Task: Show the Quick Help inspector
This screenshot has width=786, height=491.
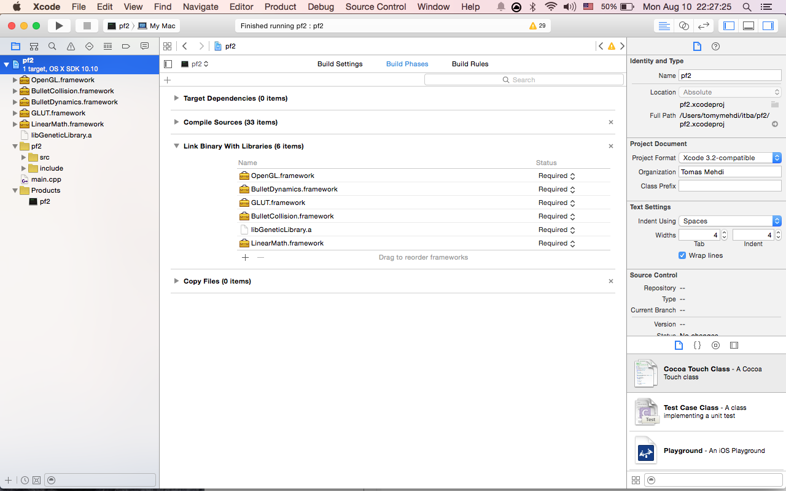Action: 715,46
